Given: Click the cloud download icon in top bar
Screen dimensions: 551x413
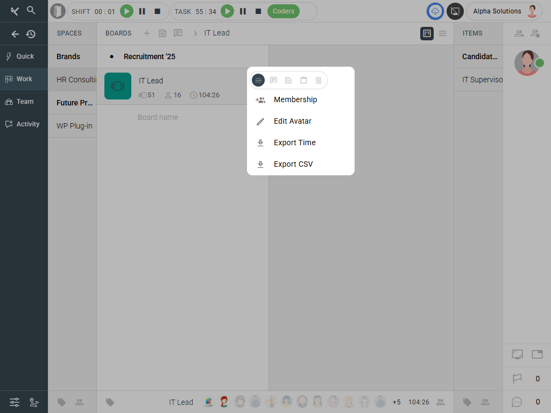Looking at the screenshot, I should (435, 11).
